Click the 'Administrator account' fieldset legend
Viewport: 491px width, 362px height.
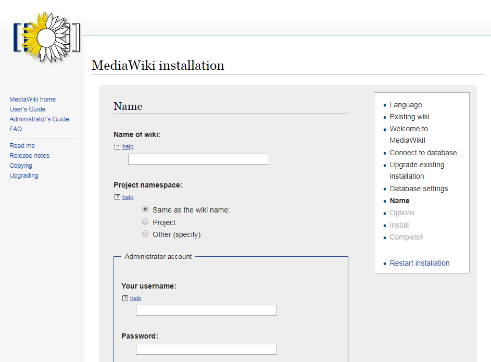click(158, 256)
